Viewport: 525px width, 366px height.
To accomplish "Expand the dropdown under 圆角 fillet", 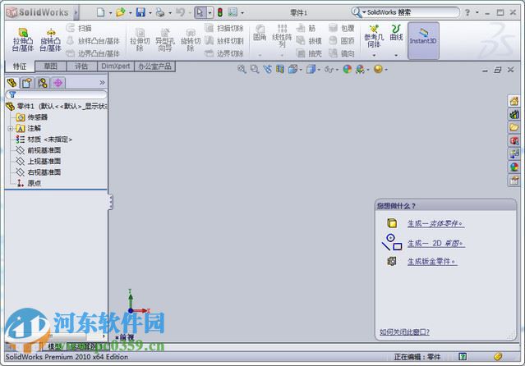I will [x=260, y=55].
